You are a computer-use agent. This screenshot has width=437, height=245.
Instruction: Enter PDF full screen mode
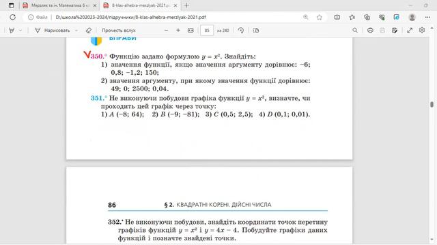(x=410, y=30)
